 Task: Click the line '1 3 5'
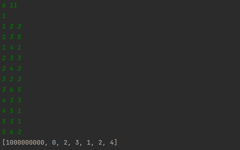click(12, 37)
